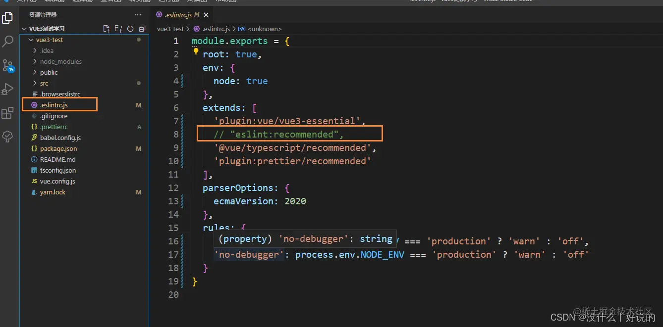This screenshot has height=327, width=663.
Task: Open .eslintrc.js from file tree
Action: (54, 105)
